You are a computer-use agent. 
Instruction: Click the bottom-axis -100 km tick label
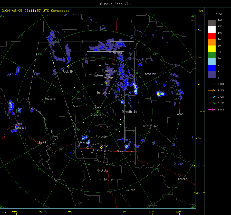(x=42, y=212)
